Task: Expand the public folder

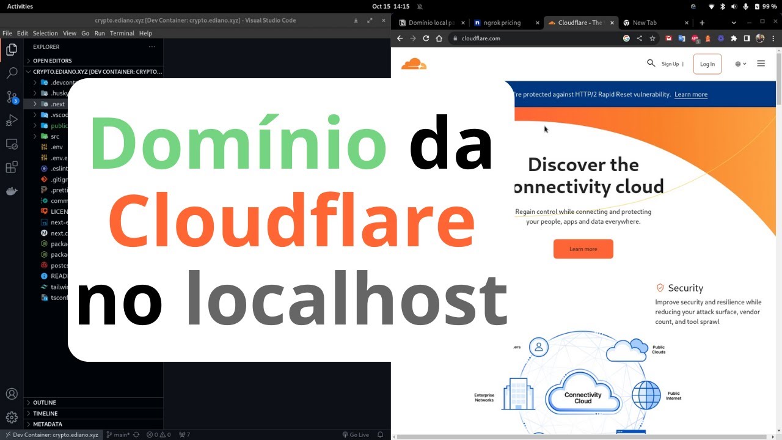Action: (x=51, y=126)
